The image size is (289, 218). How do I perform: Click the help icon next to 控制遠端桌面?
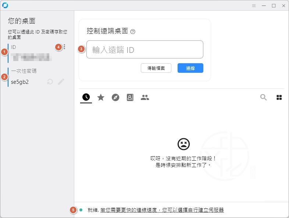click(x=133, y=32)
